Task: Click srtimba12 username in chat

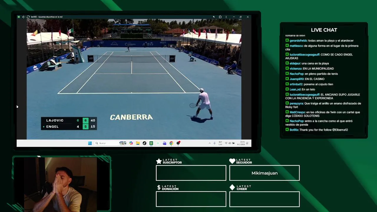Action: click(x=296, y=84)
